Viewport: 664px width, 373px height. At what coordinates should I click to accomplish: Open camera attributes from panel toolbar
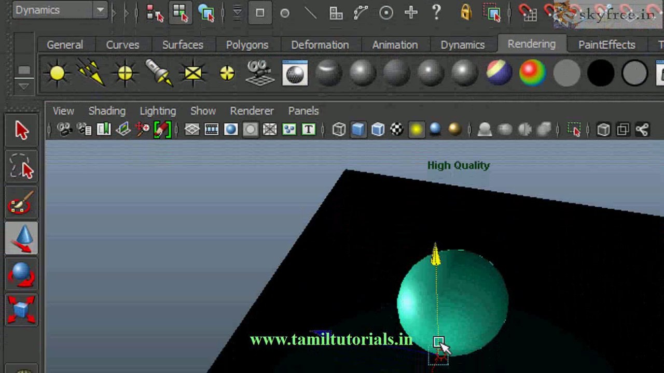[x=84, y=130]
